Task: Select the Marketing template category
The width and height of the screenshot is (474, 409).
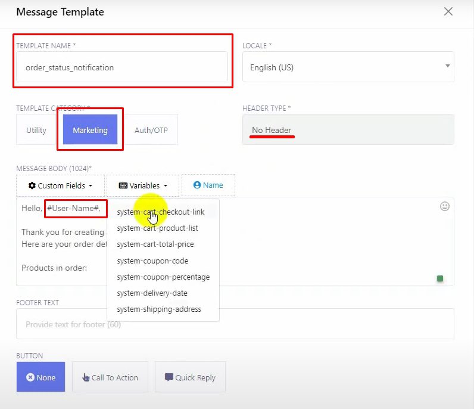Action: click(90, 130)
